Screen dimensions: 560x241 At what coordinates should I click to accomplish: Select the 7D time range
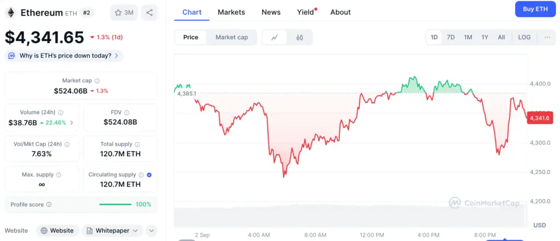pyautogui.click(x=451, y=37)
